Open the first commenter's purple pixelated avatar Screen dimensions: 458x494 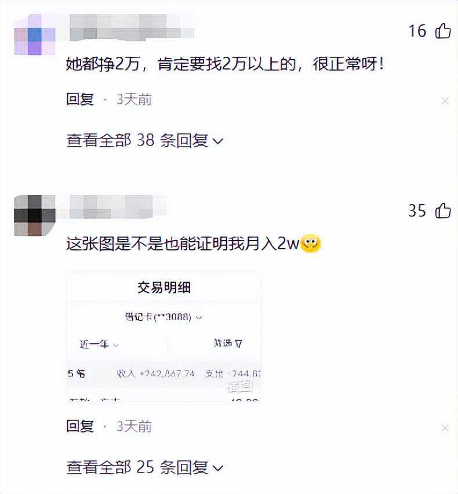tap(35, 35)
